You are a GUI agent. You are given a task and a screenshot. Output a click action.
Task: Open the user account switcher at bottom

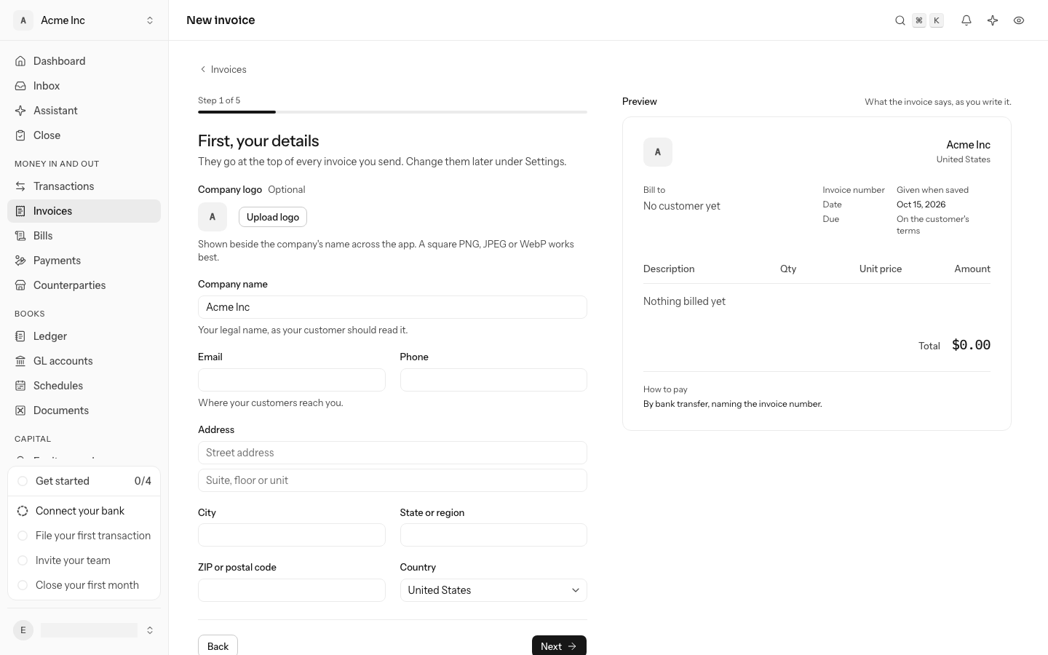[84, 630]
